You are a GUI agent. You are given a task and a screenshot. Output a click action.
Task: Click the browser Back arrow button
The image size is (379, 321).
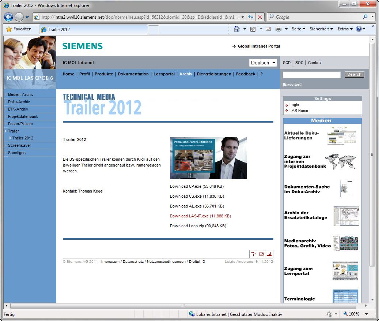(9, 17)
